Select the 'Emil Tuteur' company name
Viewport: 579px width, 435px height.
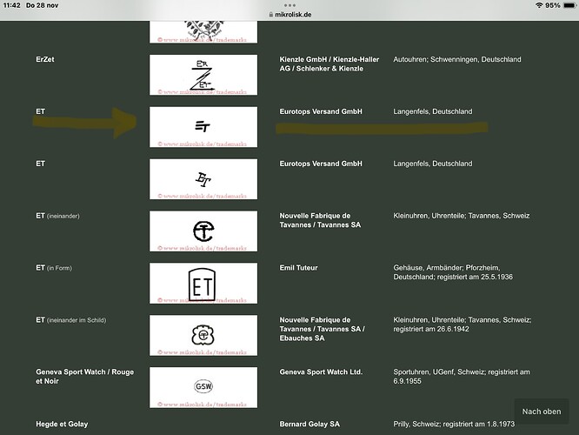click(x=298, y=268)
